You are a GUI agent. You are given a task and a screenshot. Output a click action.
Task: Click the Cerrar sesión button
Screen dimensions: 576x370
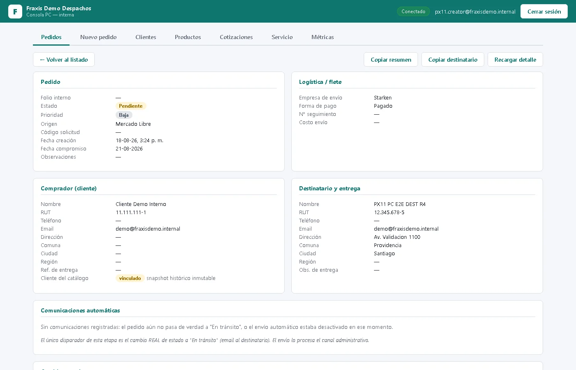coord(544,12)
